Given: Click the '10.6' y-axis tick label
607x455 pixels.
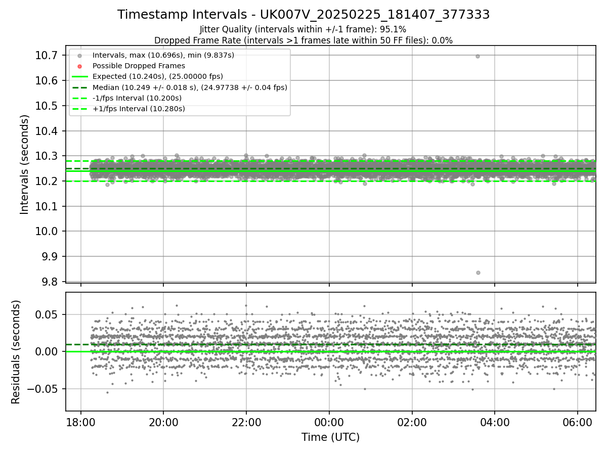Looking at the screenshot, I should (x=47, y=81).
